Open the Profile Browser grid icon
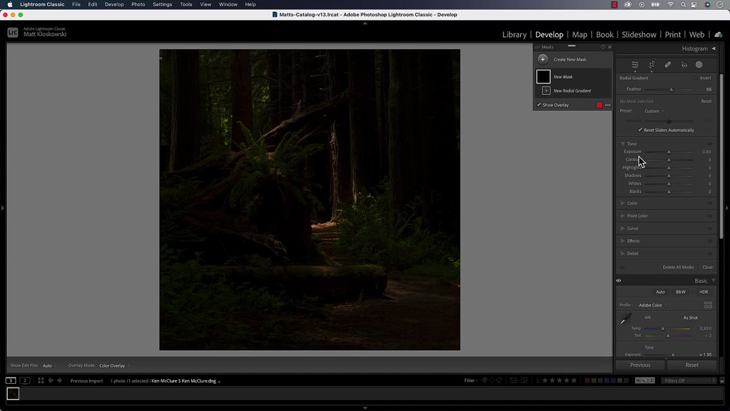730x411 pixels. tap(708, 305)
